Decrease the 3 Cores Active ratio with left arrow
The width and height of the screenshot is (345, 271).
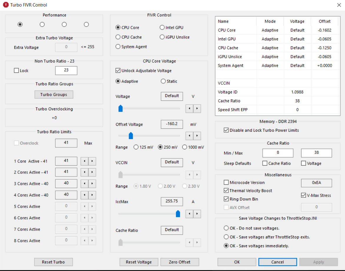84,184
